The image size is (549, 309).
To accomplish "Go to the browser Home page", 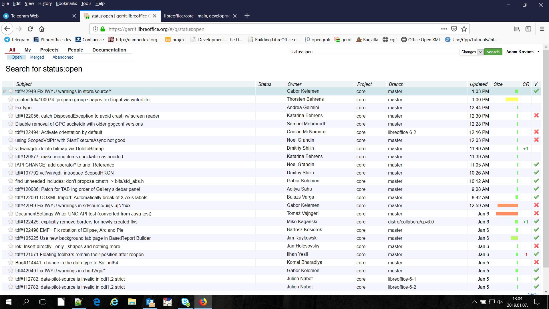I will [42, 29].
